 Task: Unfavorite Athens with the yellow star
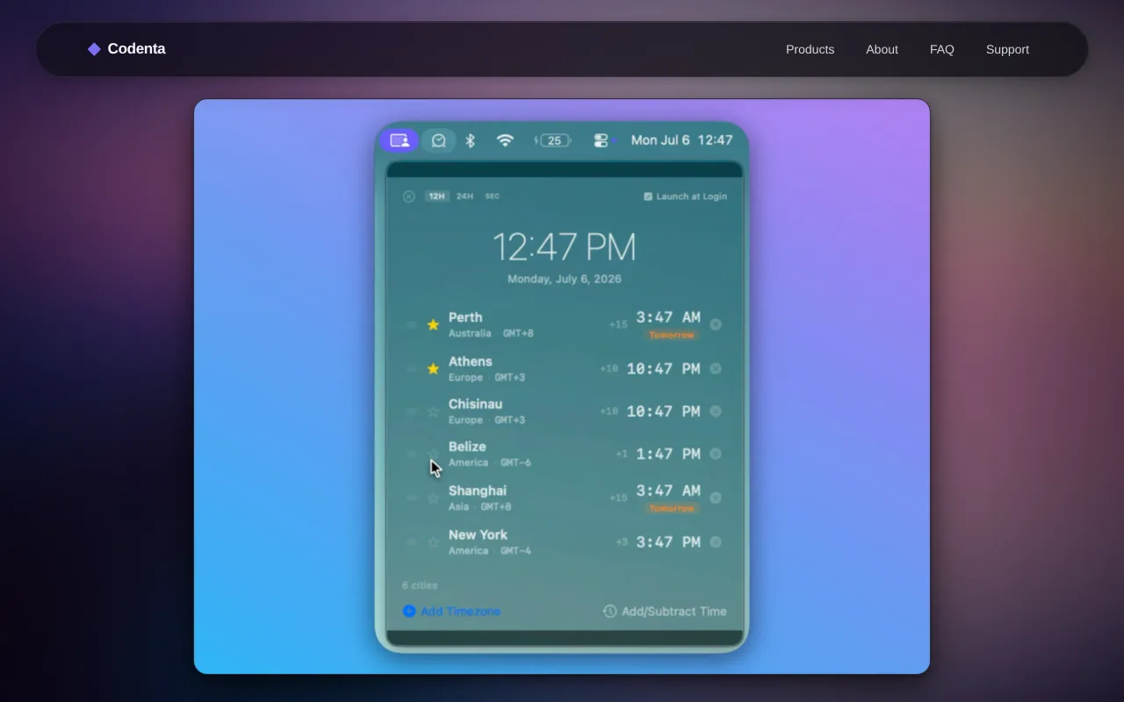[433, 369]
